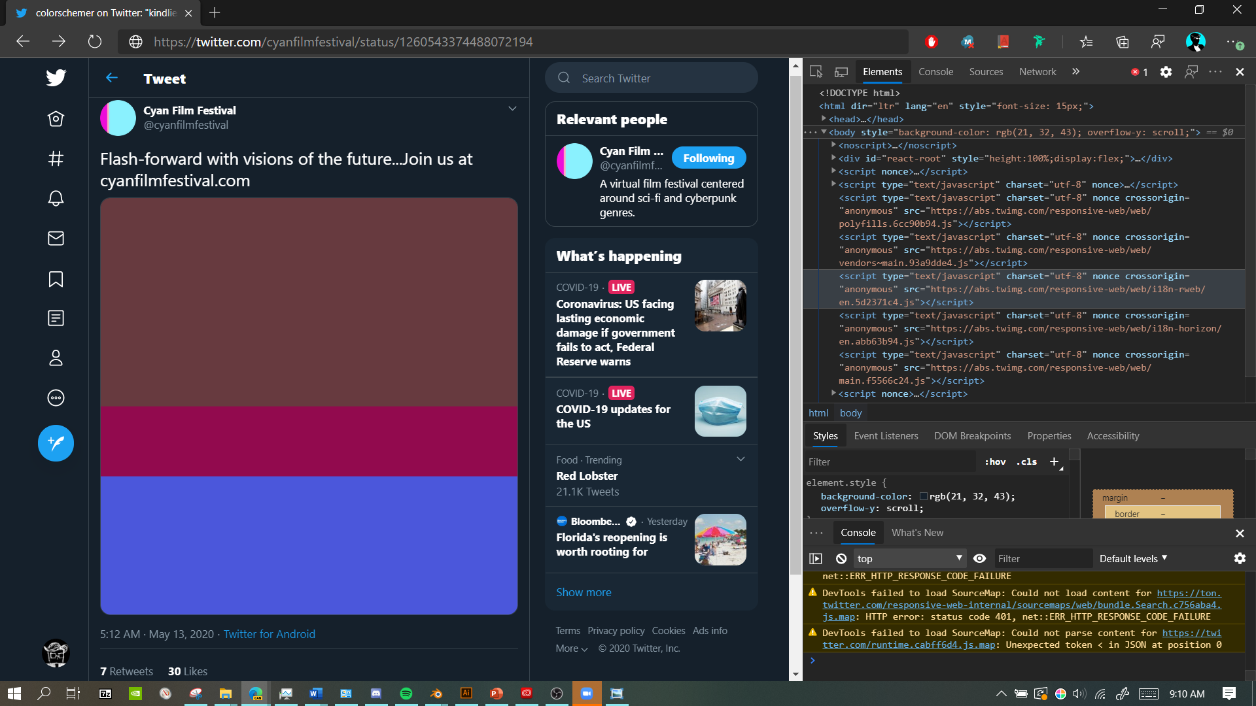Screen dimensions: 1256x706
Task: Click the Notifications bell icon
Action: click(56, 199)
